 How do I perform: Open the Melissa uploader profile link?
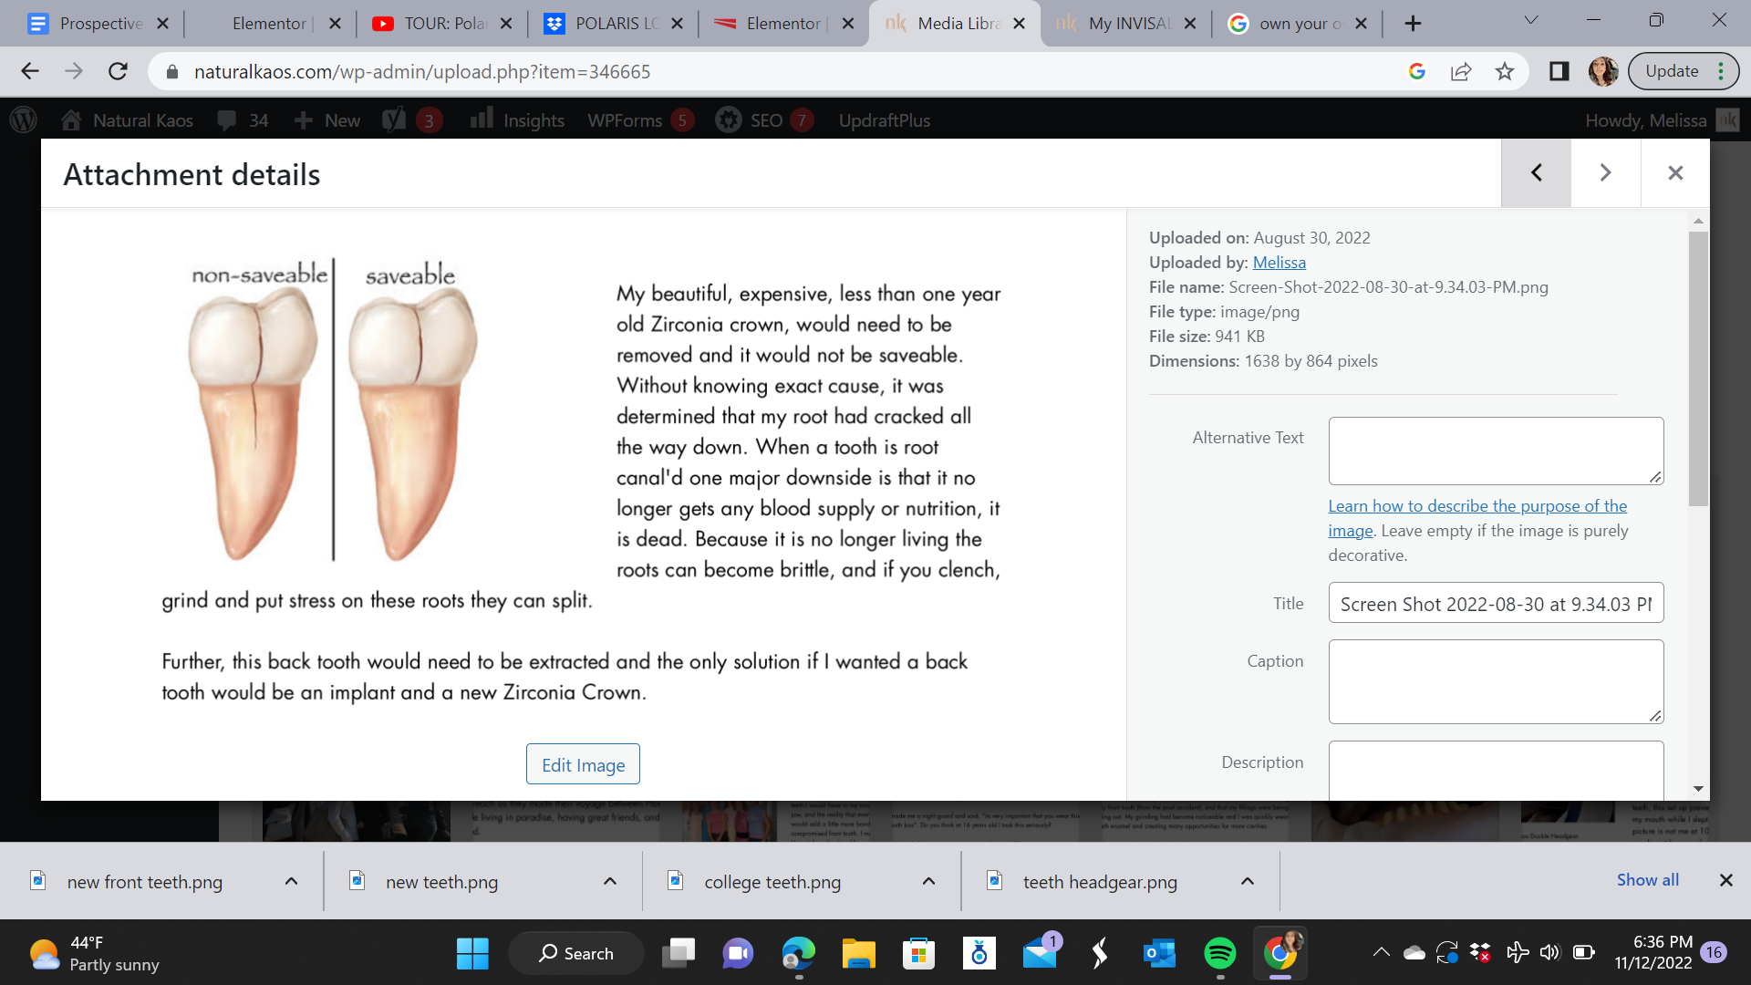1279,262
